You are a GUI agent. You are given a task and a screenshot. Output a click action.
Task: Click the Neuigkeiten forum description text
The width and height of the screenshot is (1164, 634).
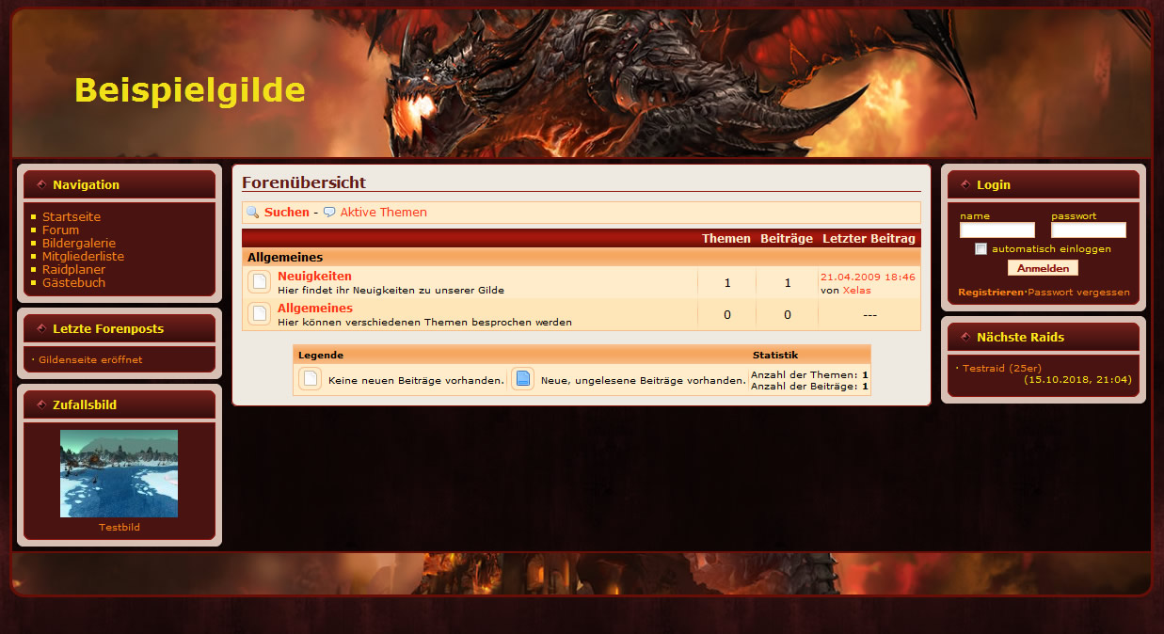391,291
